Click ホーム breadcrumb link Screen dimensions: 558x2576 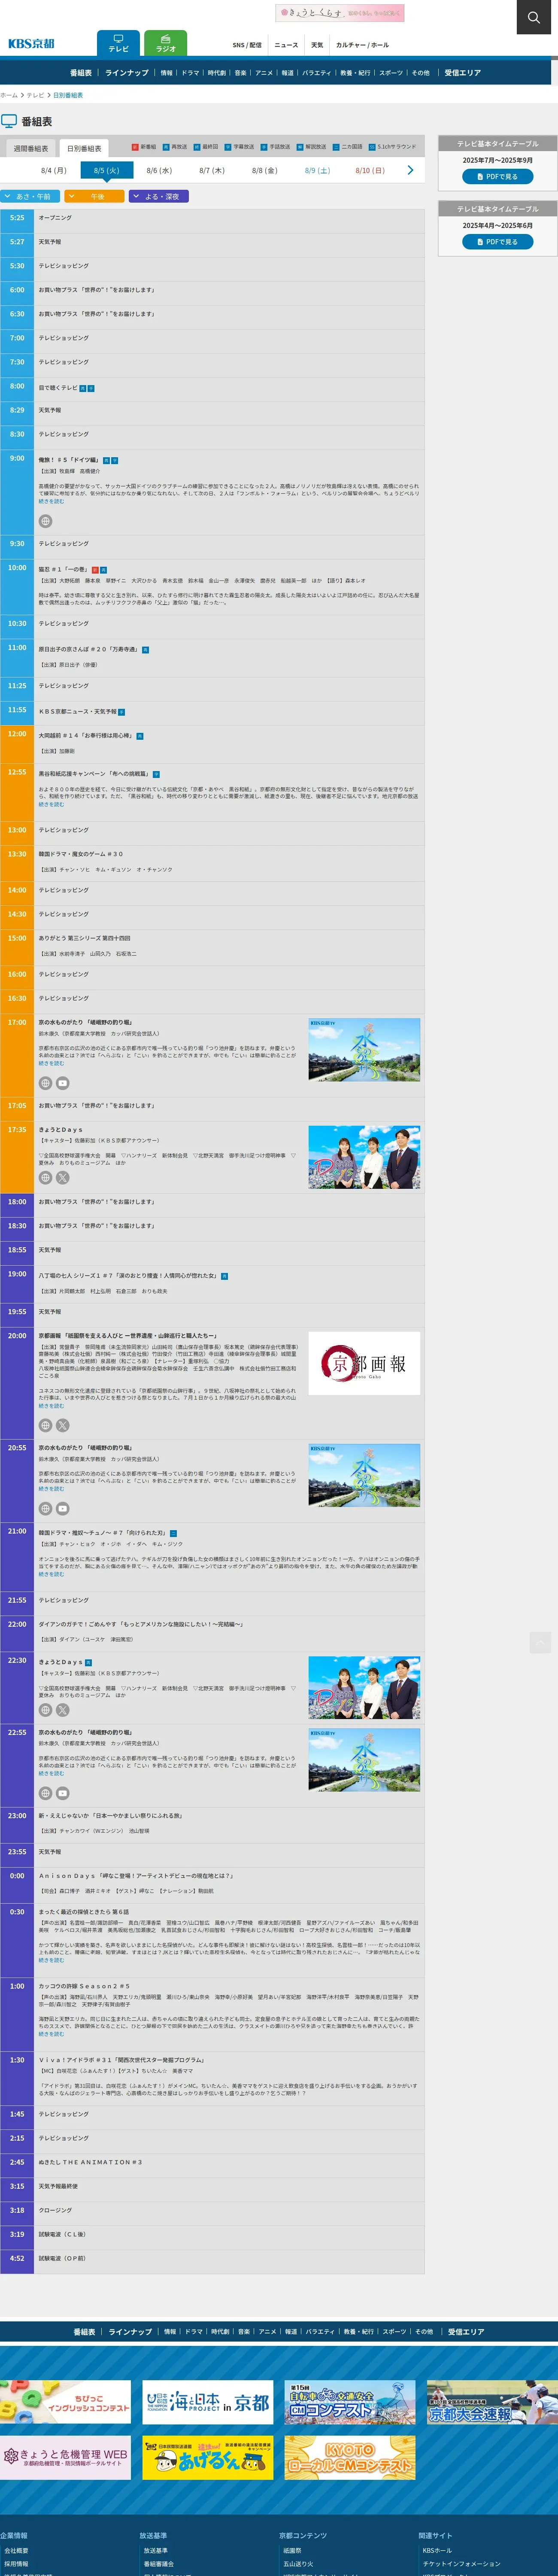point(9,95)
